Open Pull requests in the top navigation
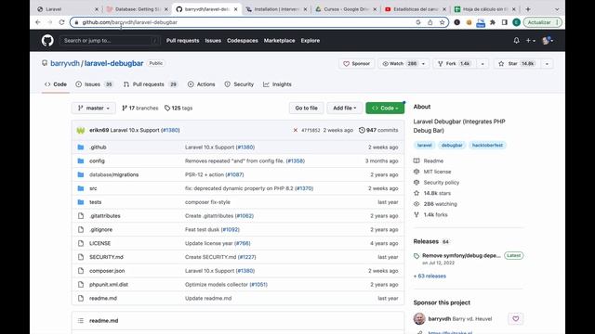Image resolution: width=595 pixels, height=334 pixels. pos(182,41)
